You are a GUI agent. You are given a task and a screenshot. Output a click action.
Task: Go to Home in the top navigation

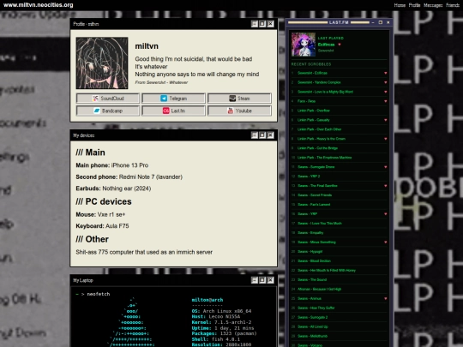click(400, 5)
